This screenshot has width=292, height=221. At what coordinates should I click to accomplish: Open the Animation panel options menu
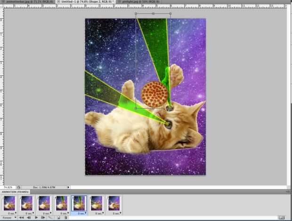288,191
